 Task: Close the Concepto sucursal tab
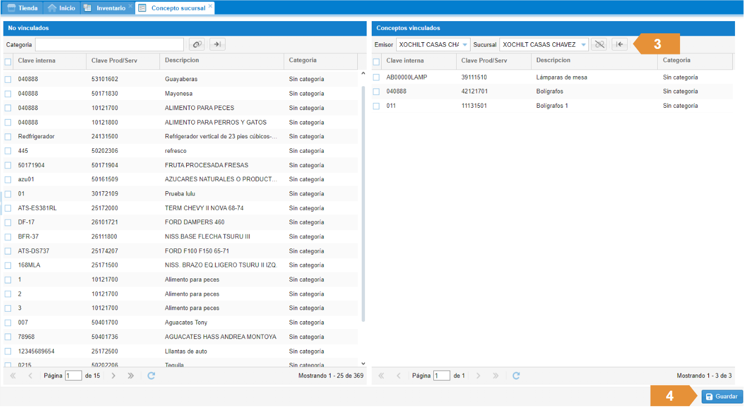coord(210,6)
